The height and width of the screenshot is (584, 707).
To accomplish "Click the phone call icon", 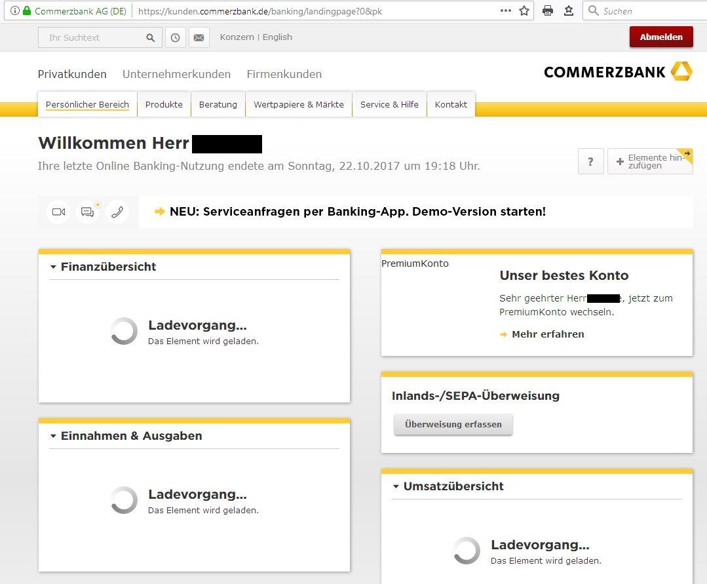I will [117, 212].
